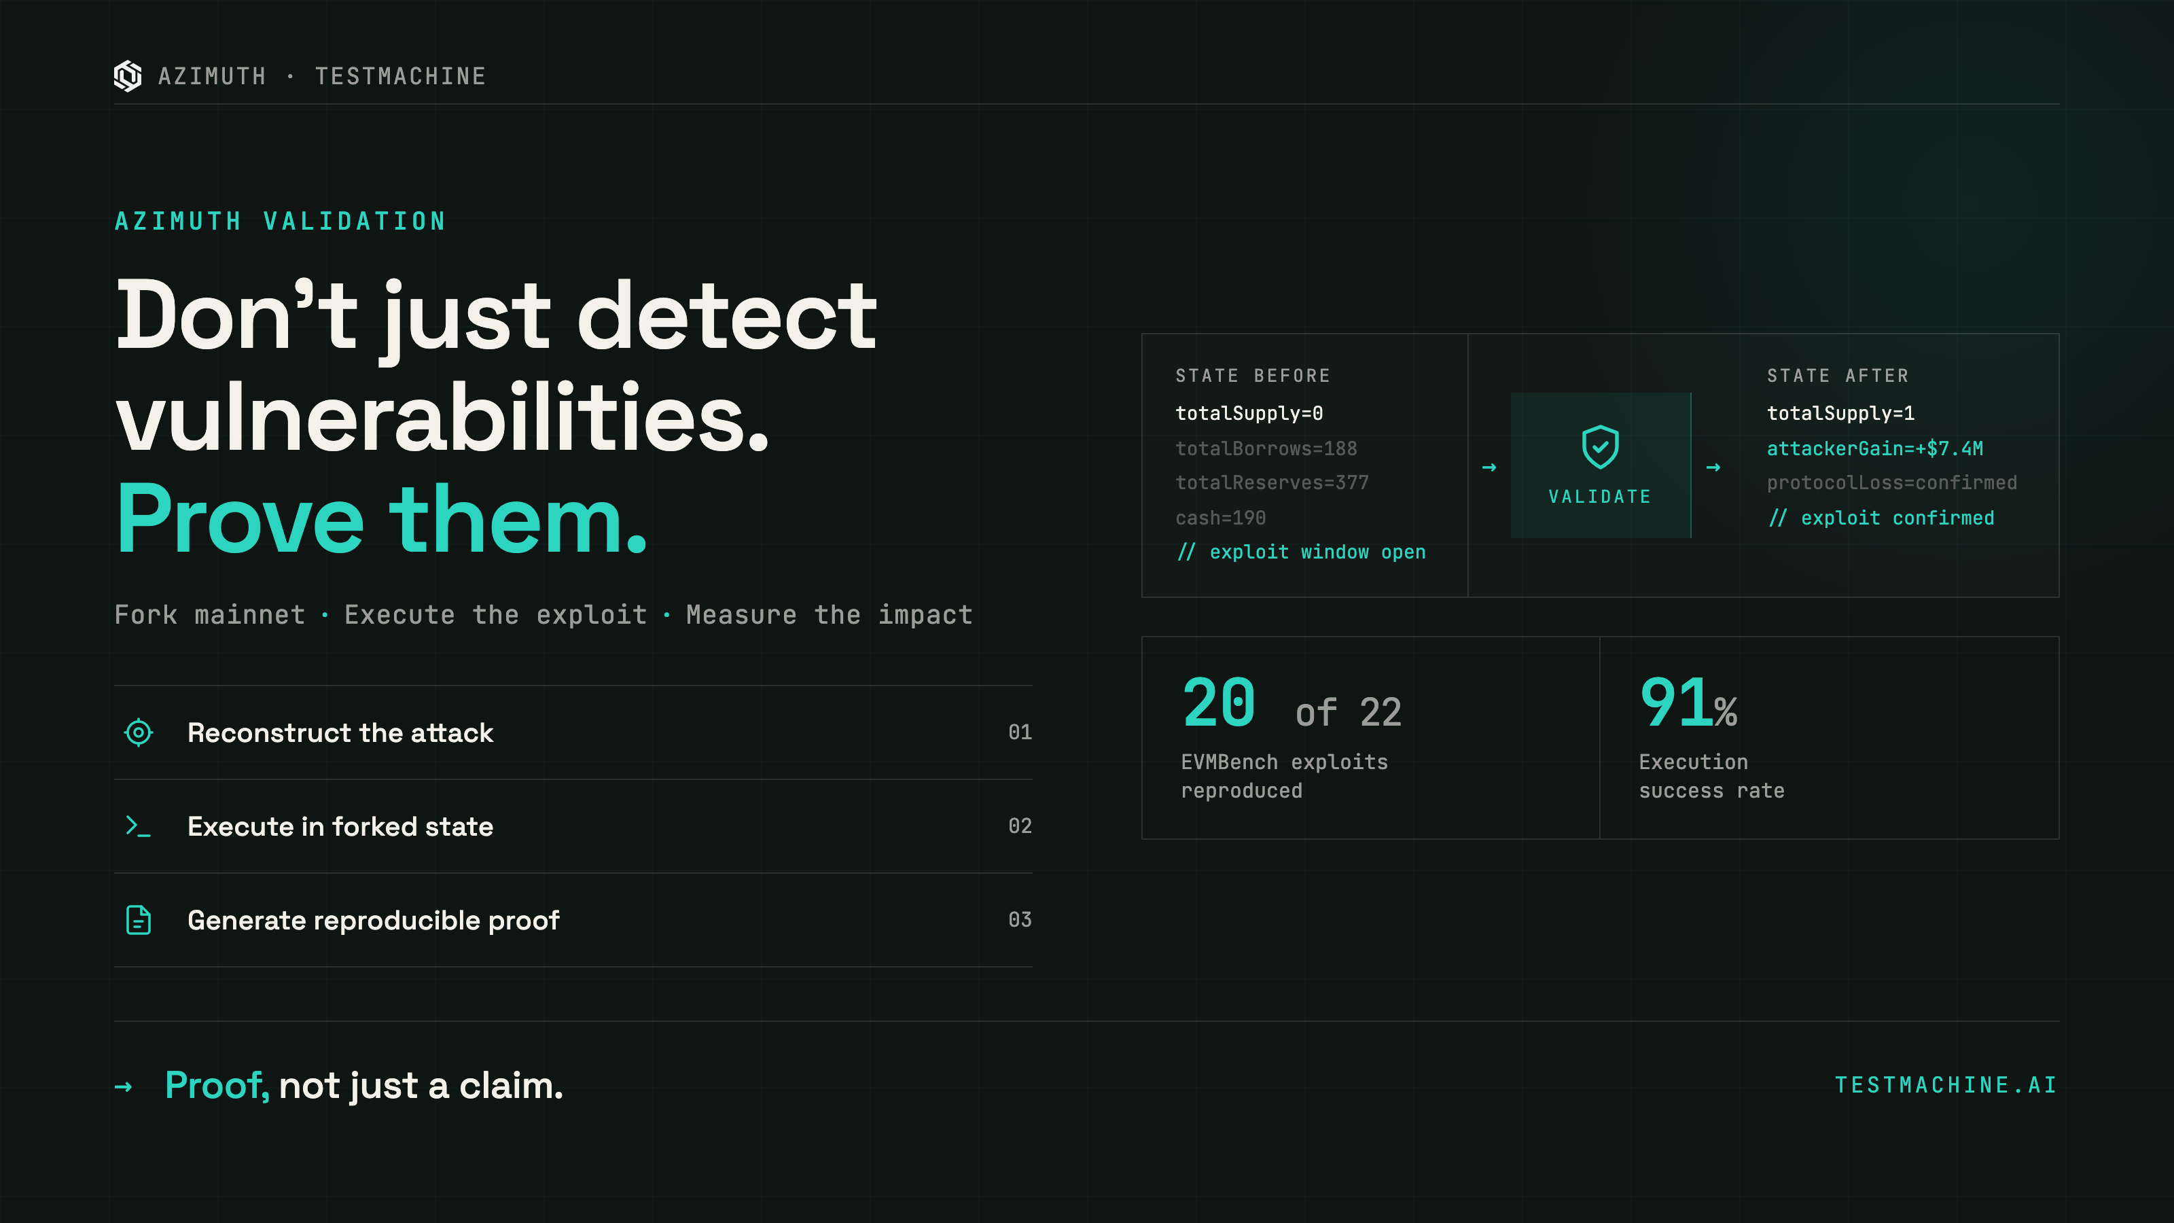2174x1223 pixels.
Task: Click step number 03
Action: point(1020,920)
